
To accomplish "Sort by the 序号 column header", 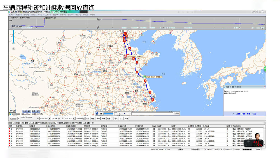I will (12, 126).
